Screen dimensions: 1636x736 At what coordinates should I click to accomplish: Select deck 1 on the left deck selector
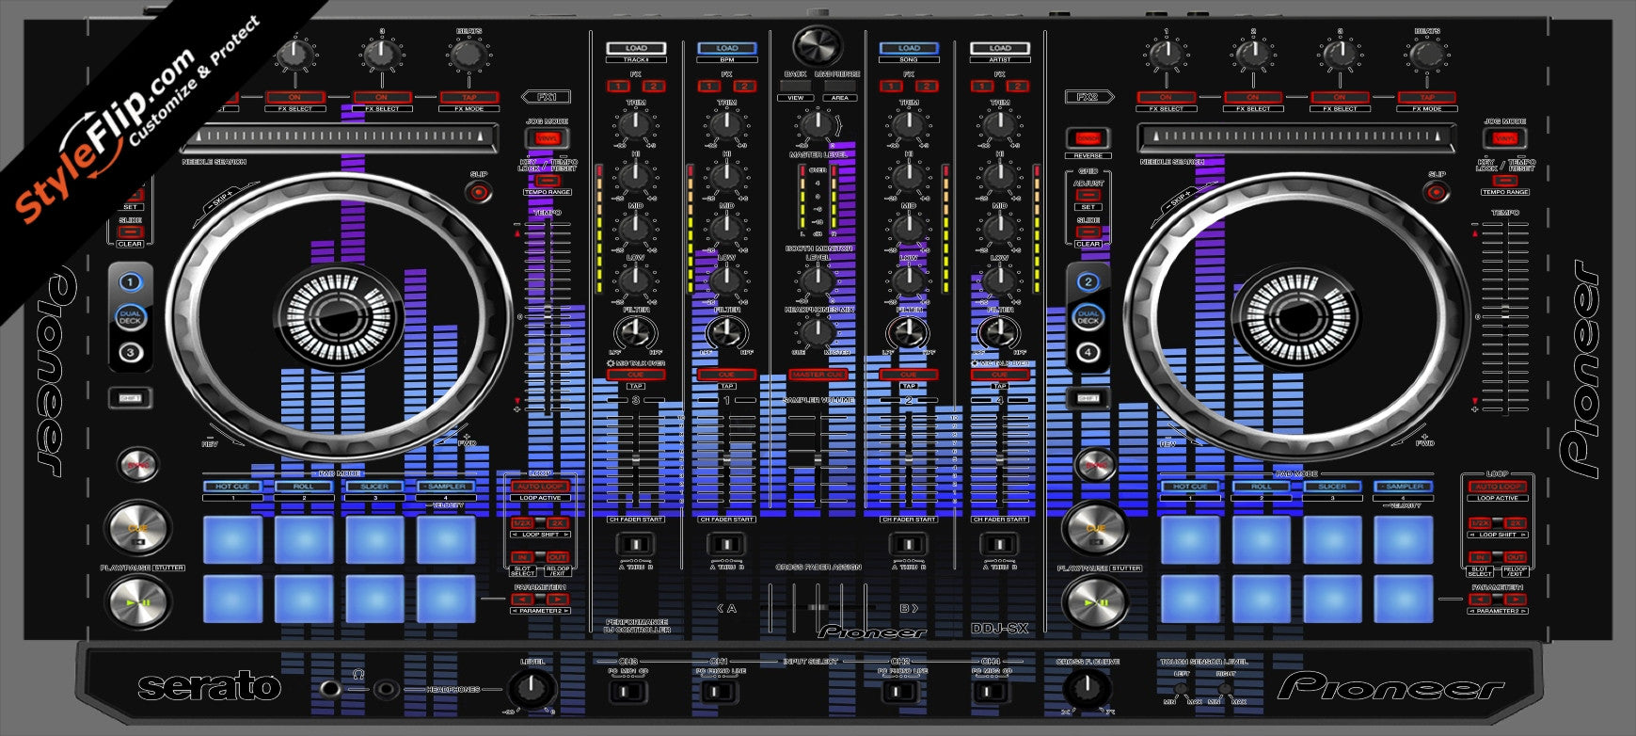tap(131, 281)
